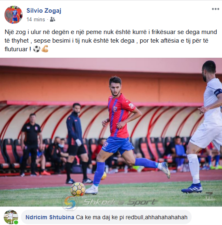Open the three-dot post options menu
This screenshot has width=222, height=225.
215,9
